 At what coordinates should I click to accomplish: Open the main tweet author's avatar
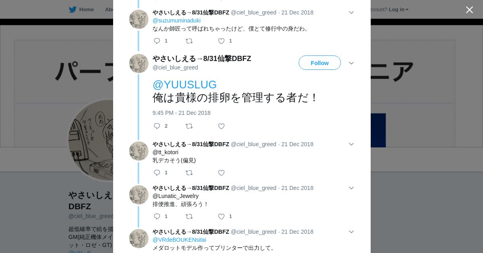point(139,63)
